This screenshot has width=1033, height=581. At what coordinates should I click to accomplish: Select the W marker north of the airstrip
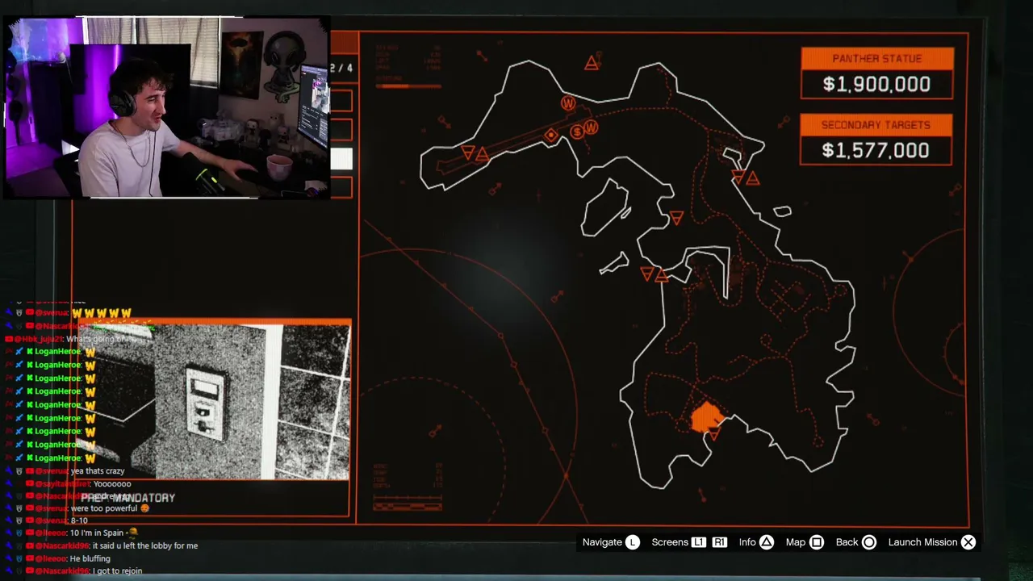568,103
